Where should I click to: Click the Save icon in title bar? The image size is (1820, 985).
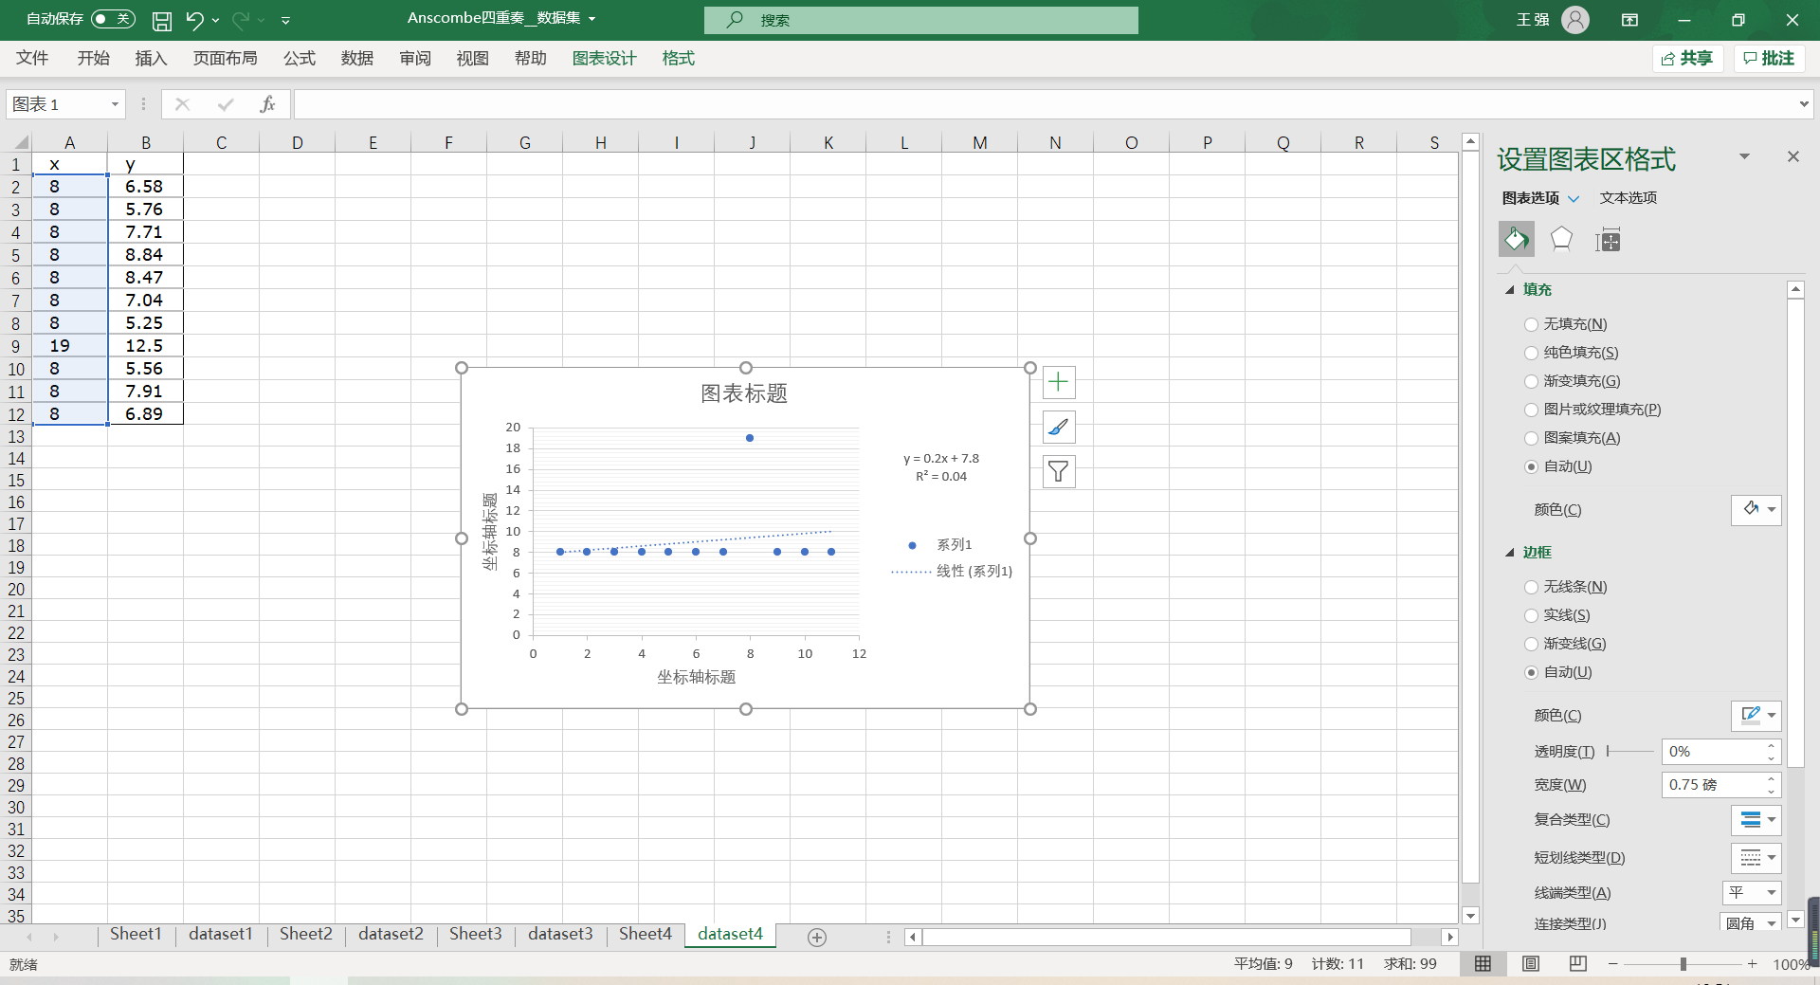tap(162, 20)
